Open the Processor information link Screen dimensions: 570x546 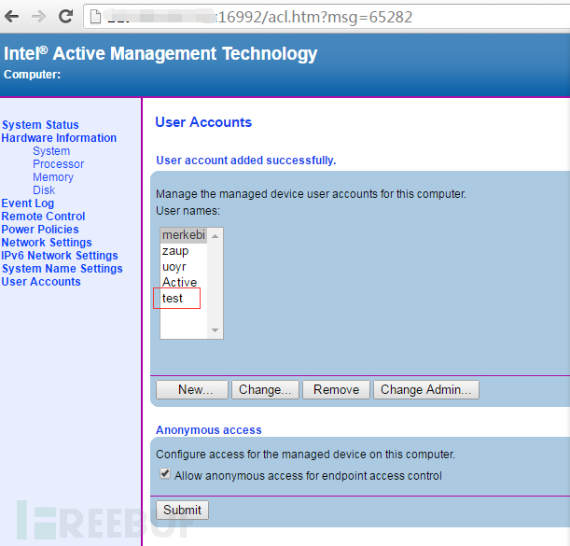pyautogui.click(x=58, y=164)
